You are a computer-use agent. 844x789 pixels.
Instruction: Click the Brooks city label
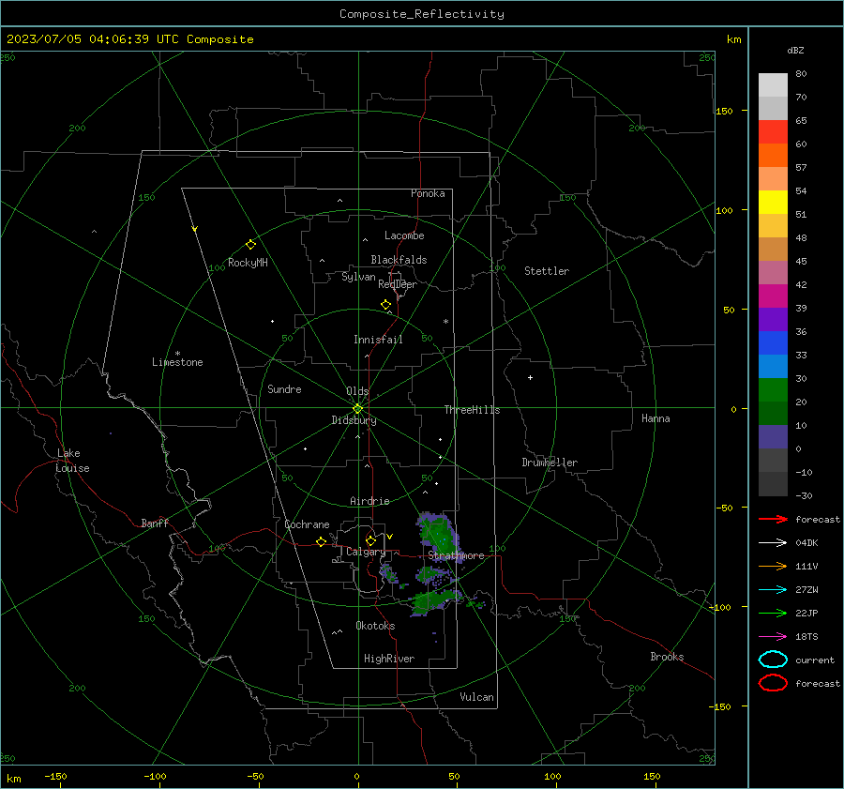pyautogui.click(x=667, y=657)
